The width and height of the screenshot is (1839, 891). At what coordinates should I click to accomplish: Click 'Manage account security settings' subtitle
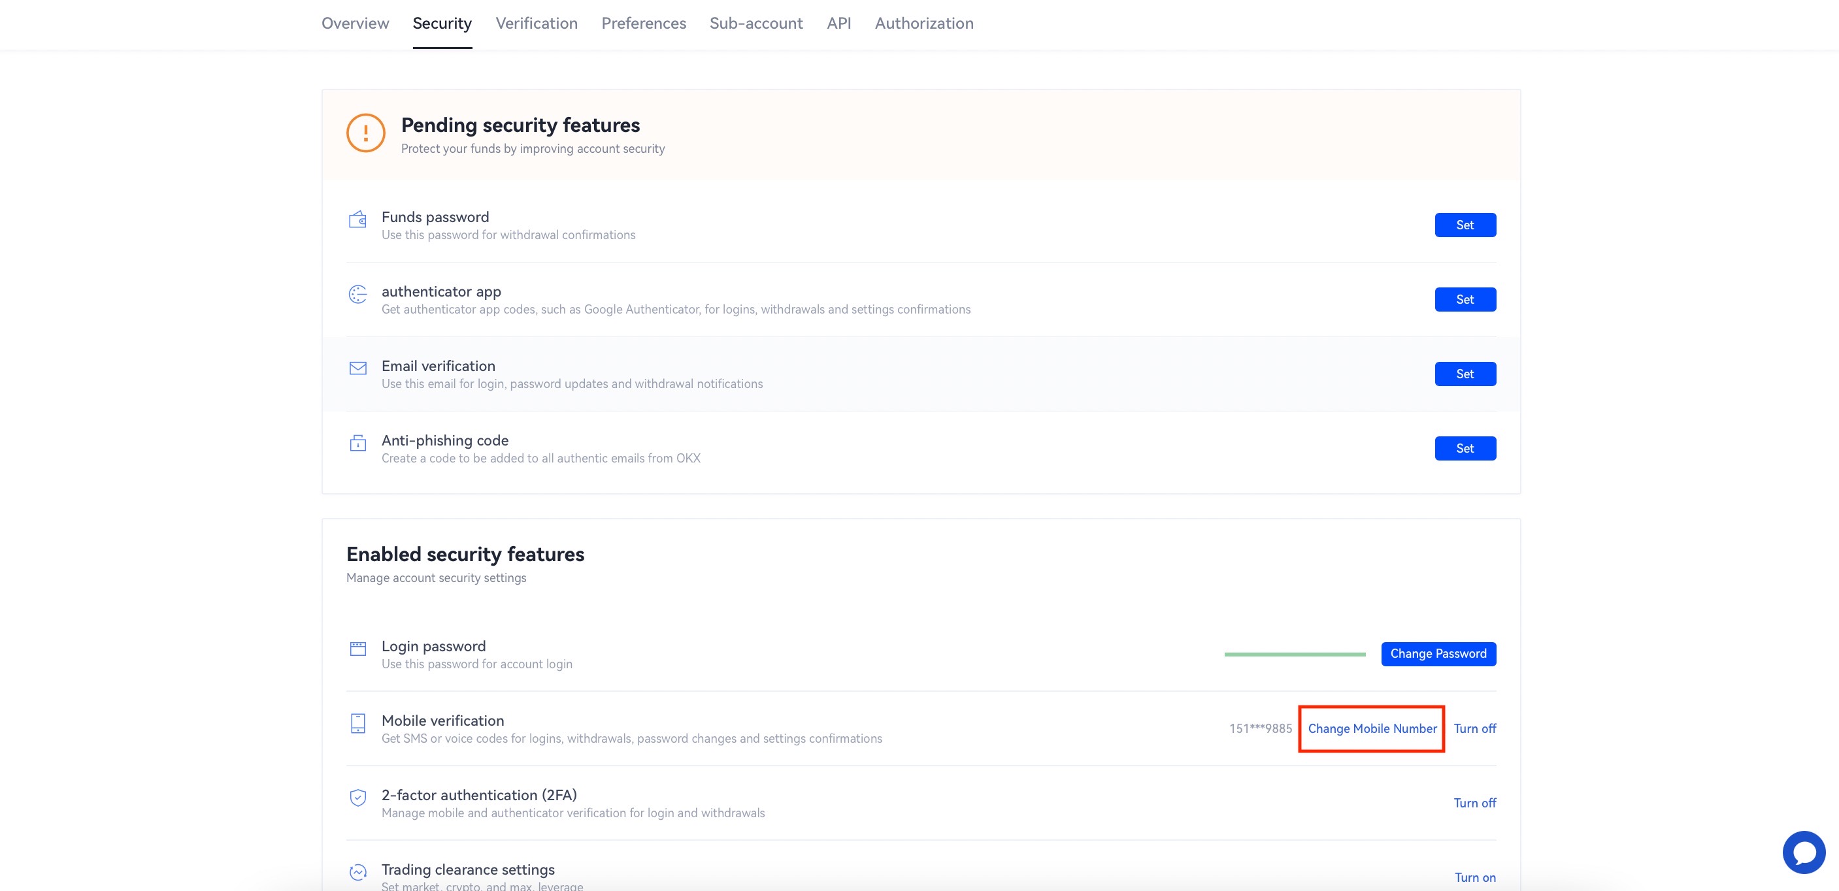click(x=436, y=578)
